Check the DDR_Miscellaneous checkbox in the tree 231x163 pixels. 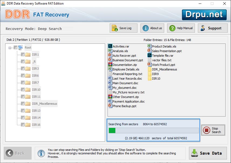(x=23, y=104)
